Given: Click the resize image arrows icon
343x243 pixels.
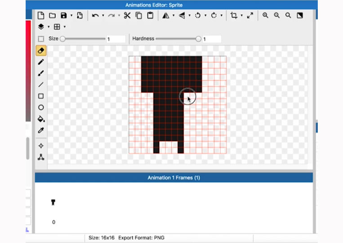Looking at the screenshot, I should coord(250,16).
